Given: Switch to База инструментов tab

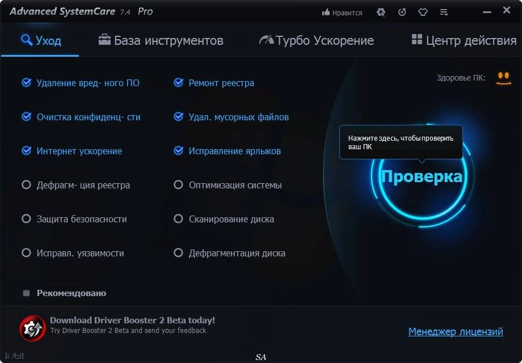Looking at the screenshot, I should pyautogui.click(x=161, y=40).
